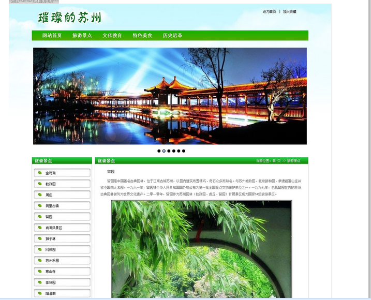Viewport: 371px width, 300px height.
Task: Click the 加入收藏 link
Action: [x=290, y=11]
